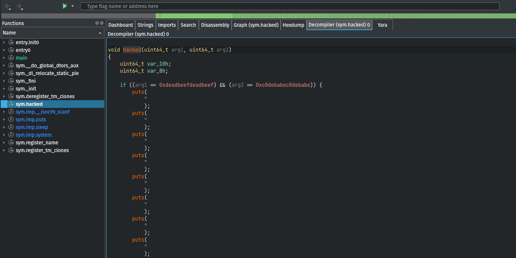Open the Strings tab
Screen dimensions: 516x258
(x=145, y=25)
